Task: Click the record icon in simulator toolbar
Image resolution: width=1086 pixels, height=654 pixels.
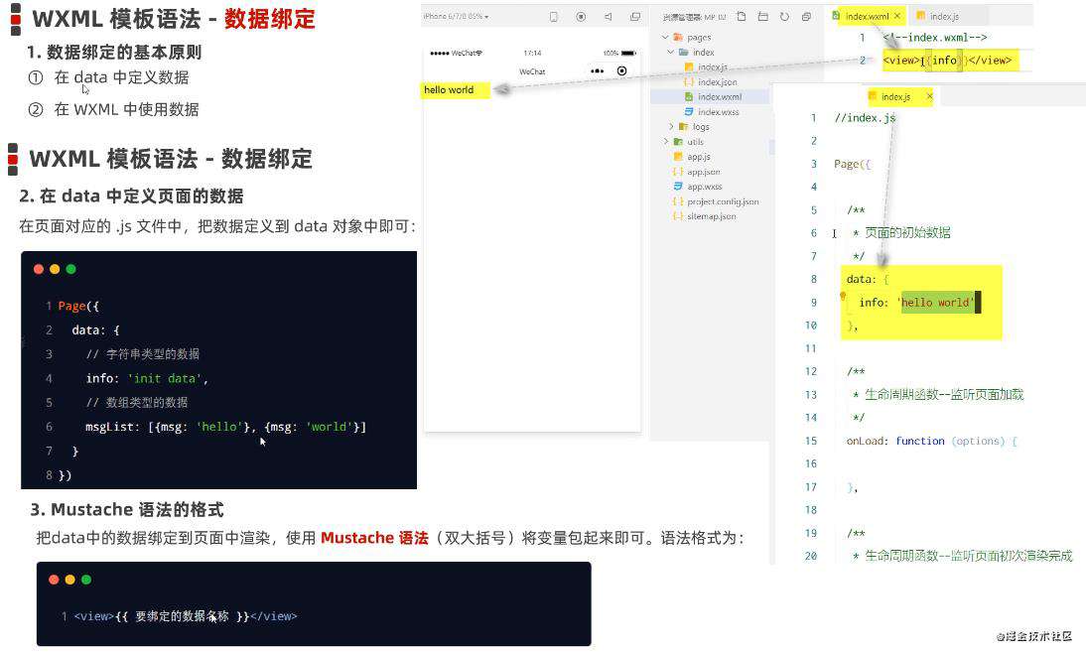Action: pyautogui.click(x=581, y=17)
